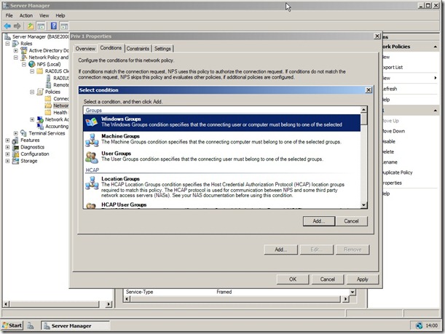Click the Up one level toolbar icon

(31, 26)
